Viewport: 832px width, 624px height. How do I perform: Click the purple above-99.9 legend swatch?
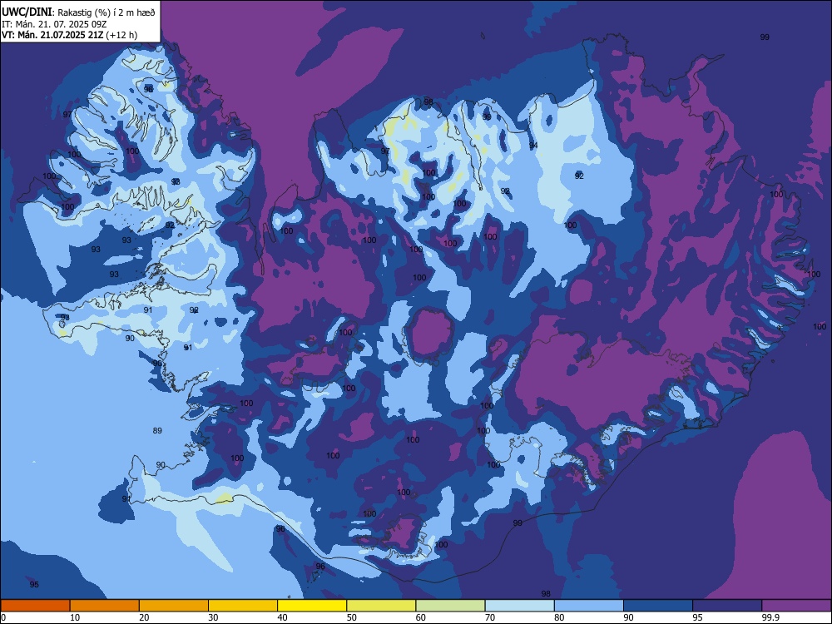796,606
